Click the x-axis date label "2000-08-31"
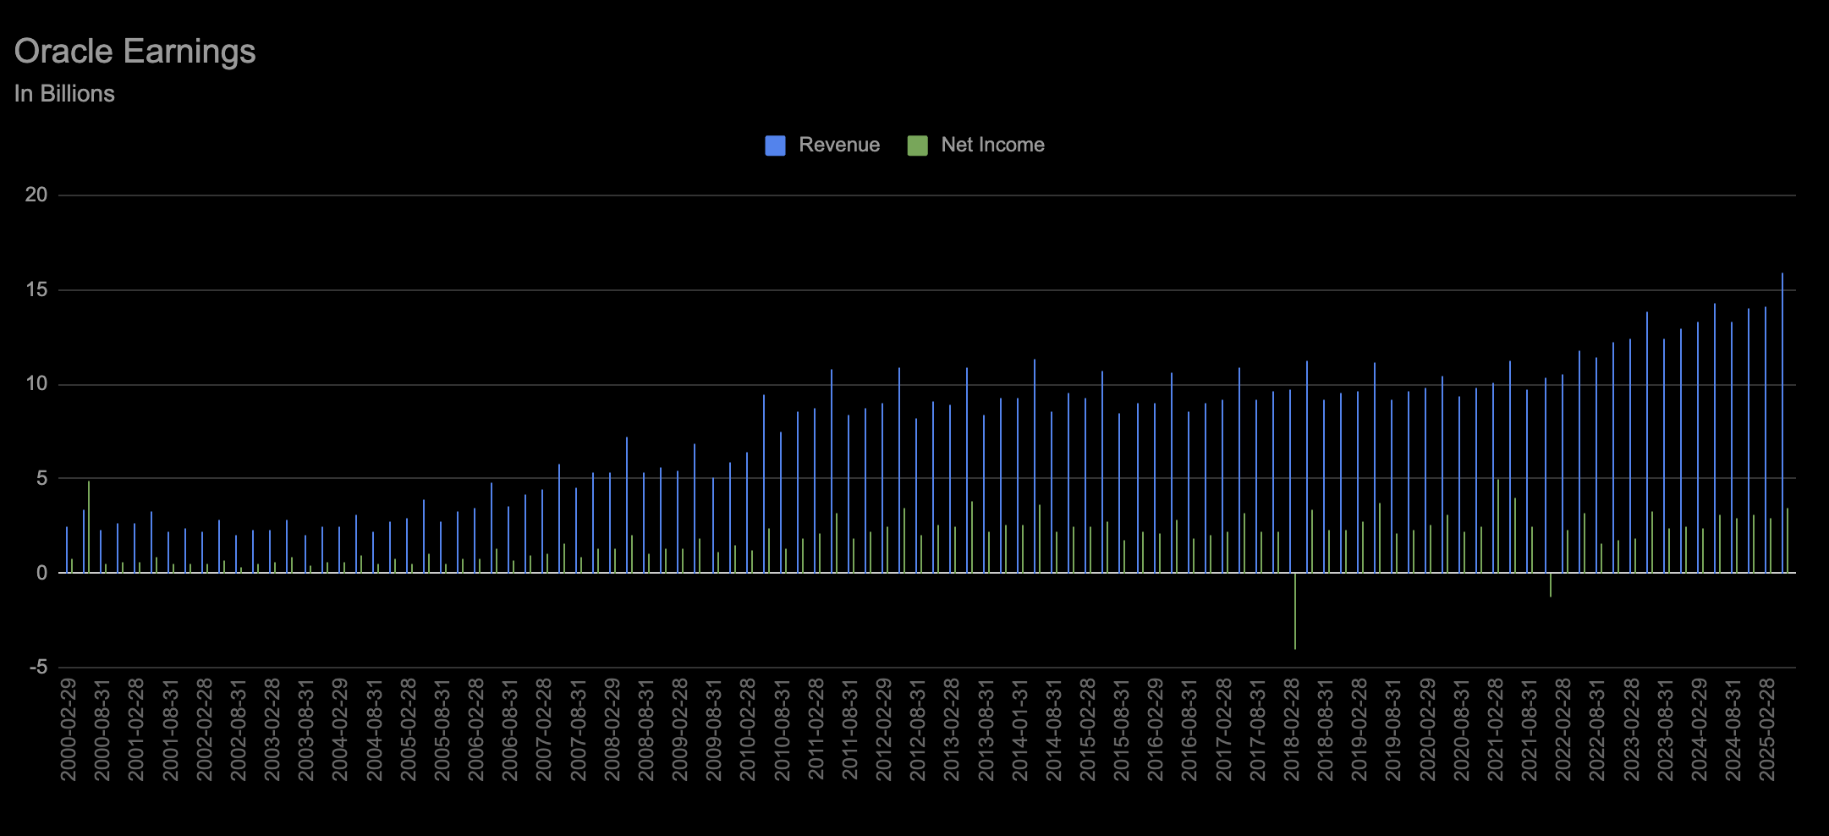Viewport: 1829px width, 836px height. coord(102,729)
